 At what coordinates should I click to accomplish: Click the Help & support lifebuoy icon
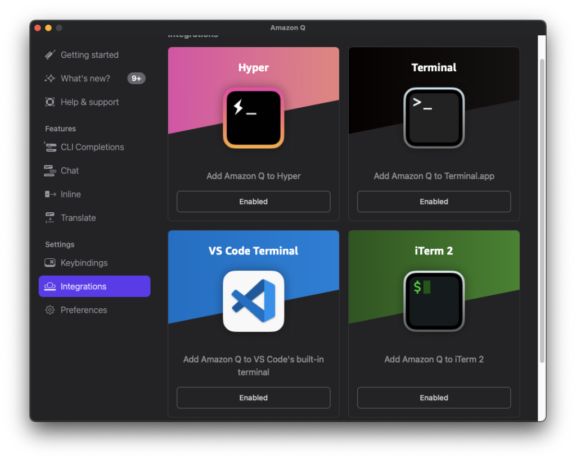point(50,102)
